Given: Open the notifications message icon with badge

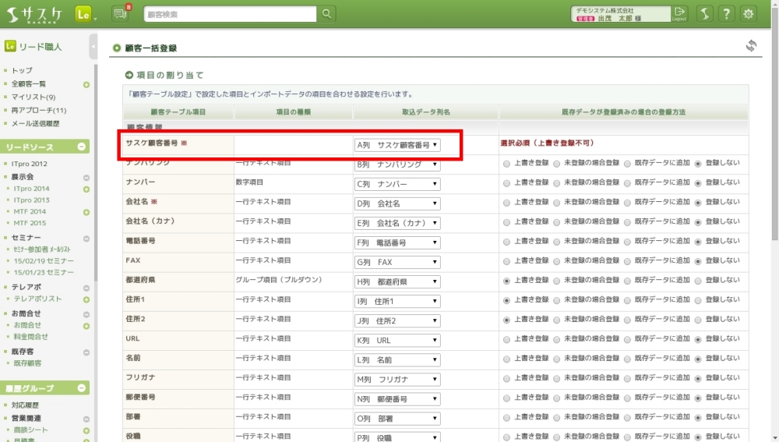Looking at the screenshot, I should coord(120,14).
